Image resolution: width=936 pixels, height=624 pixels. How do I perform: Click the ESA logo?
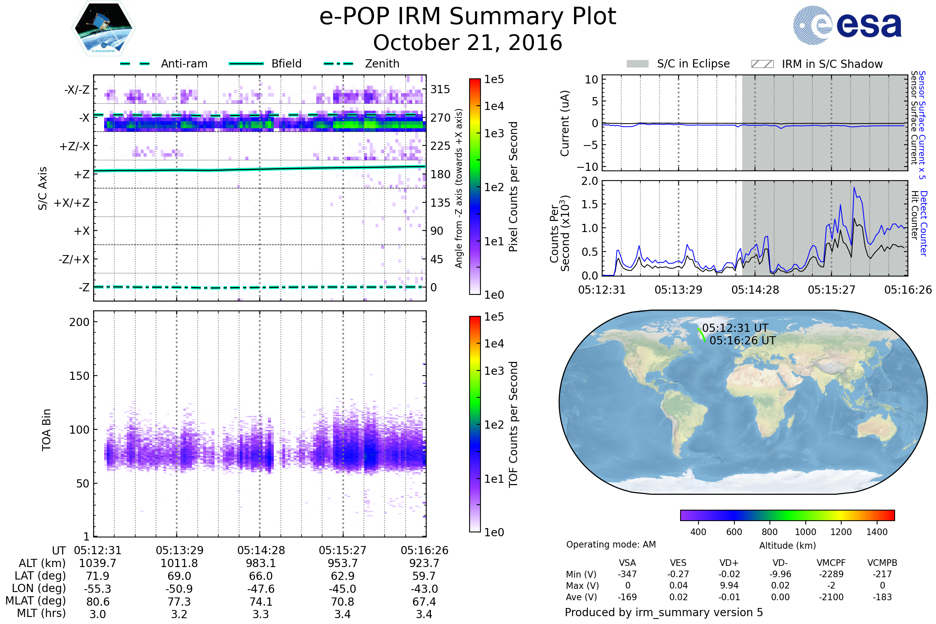tap(847, 25)
